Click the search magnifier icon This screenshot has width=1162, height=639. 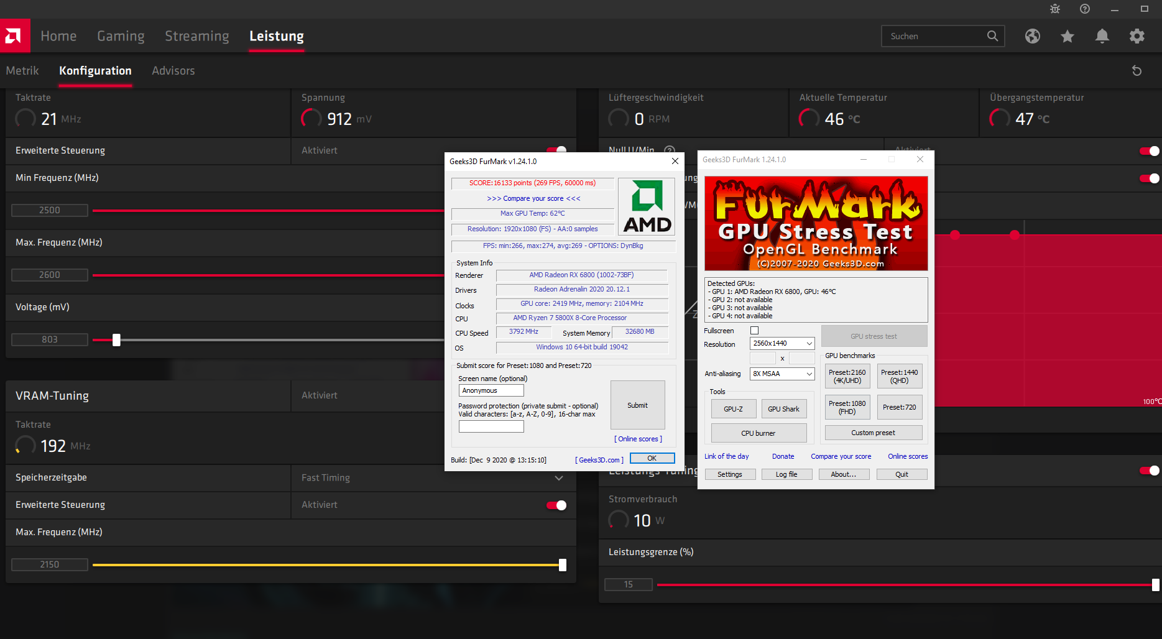[992, 36]
